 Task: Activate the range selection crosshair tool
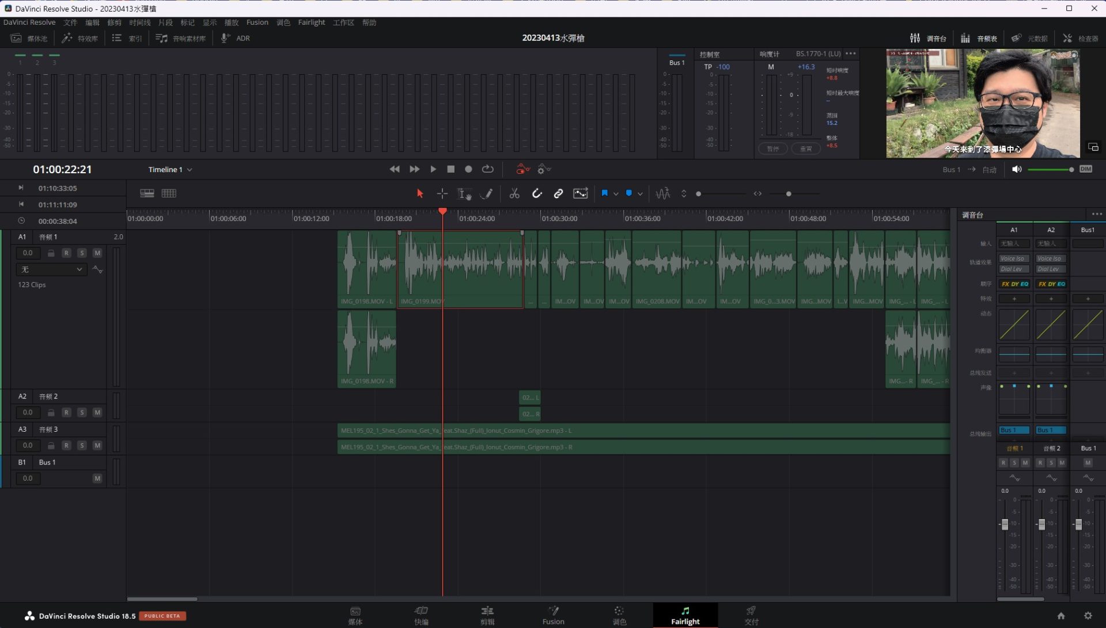point(442,193)
